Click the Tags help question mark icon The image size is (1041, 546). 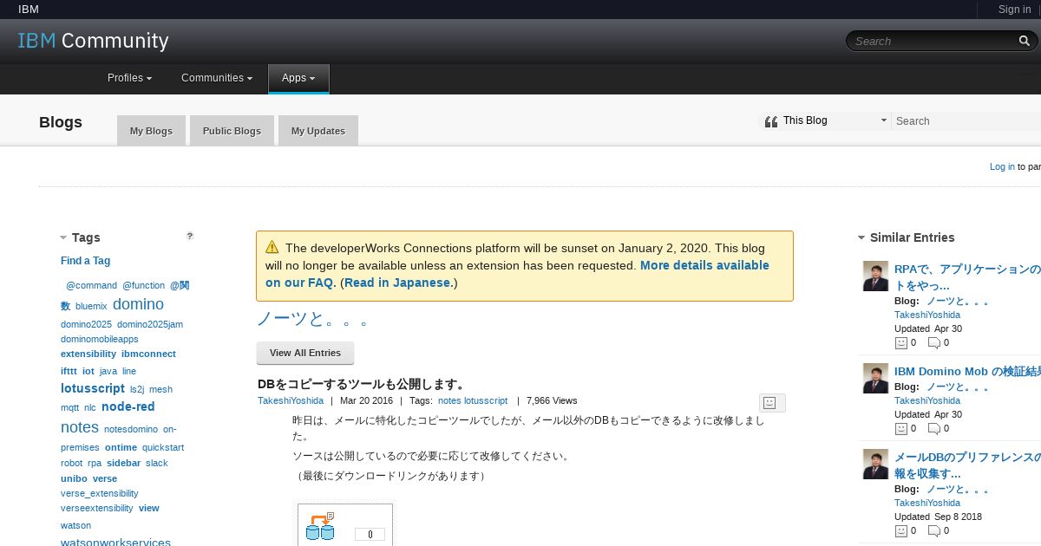click(x=190, y=236)
